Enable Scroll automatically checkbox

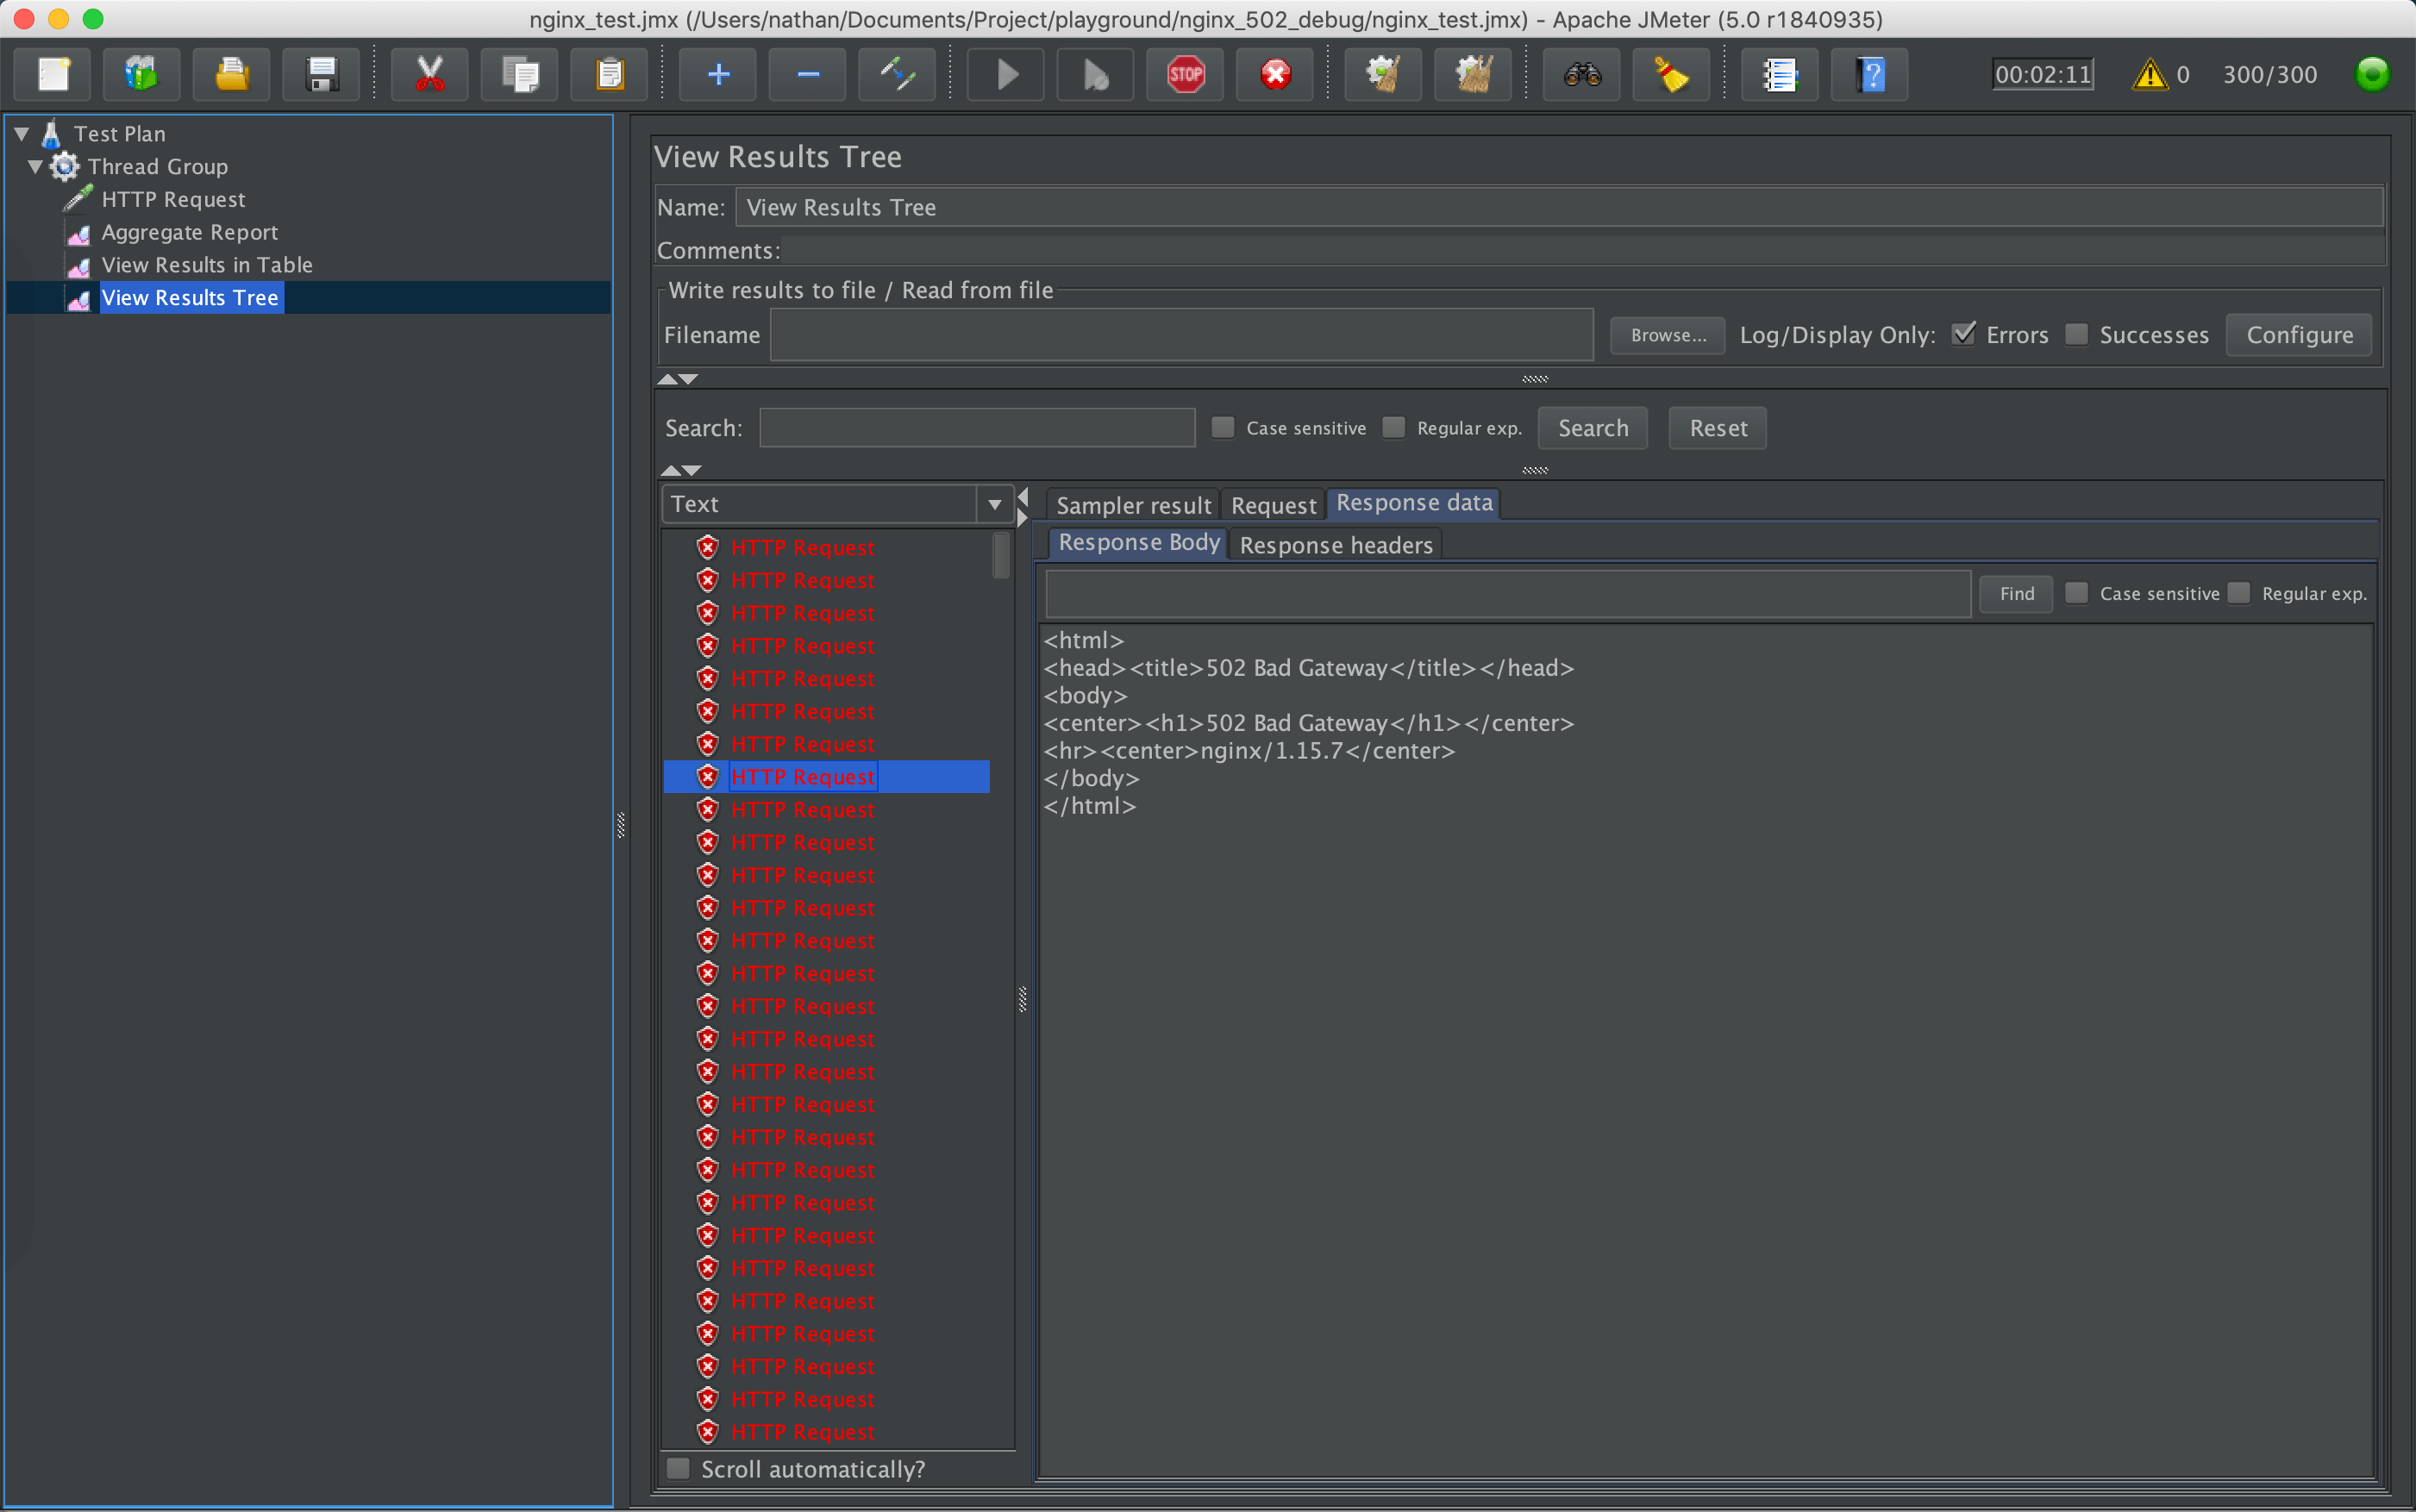(678, 1467)
